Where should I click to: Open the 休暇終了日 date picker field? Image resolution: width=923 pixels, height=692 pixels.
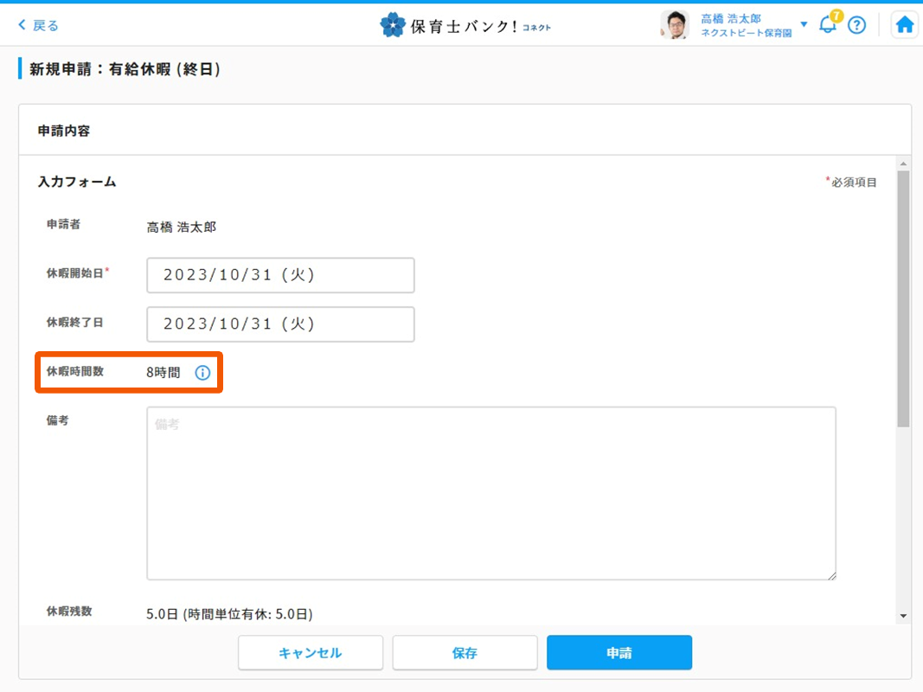pos(280,324)
